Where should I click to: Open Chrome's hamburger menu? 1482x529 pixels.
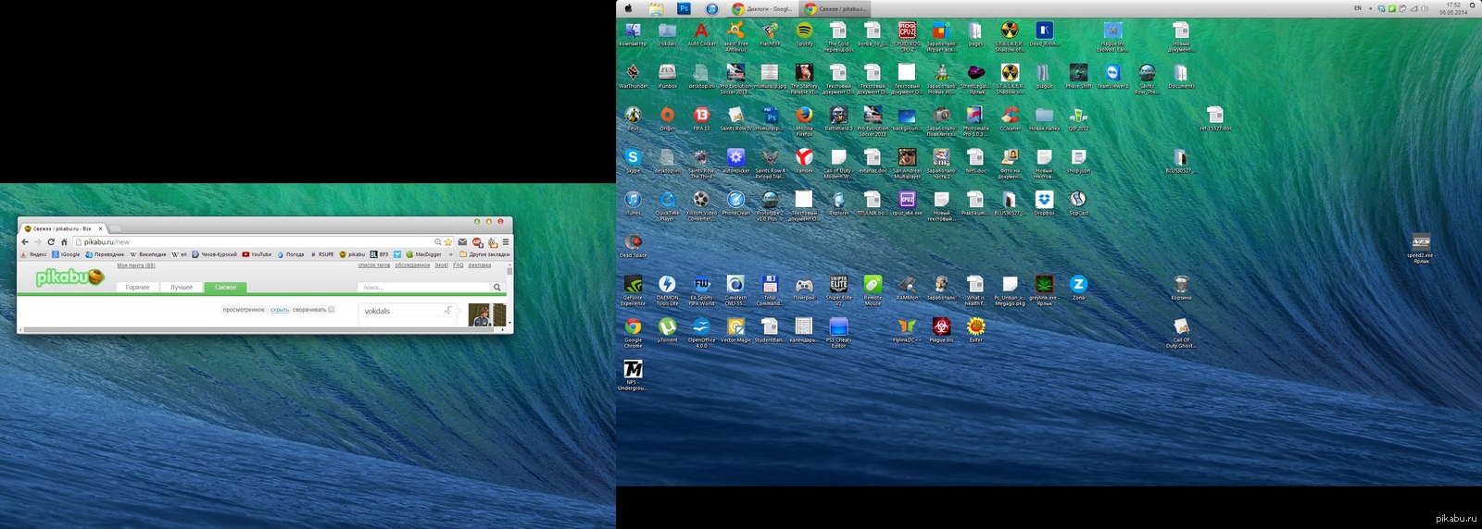pyautogui.click(x=506, y=241)
